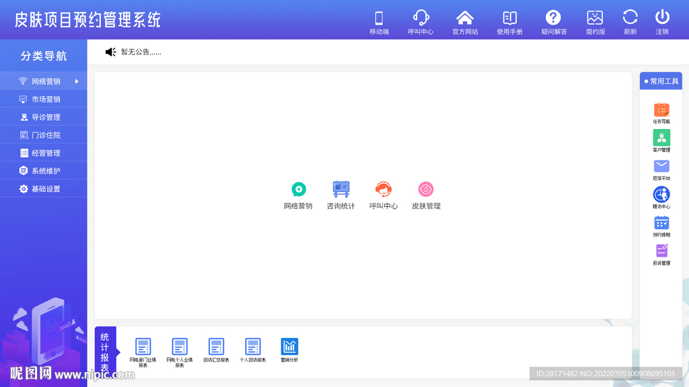This screenshot has width=689, height=387.
Task: Open 回访汇总报表 report icon
Action: [x=216, y=347]
